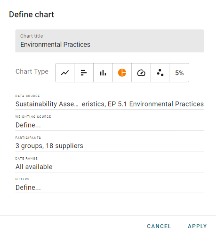Edit the Environmental Practices chart title field
216x236 pixels.
click(x=110, y=41)
